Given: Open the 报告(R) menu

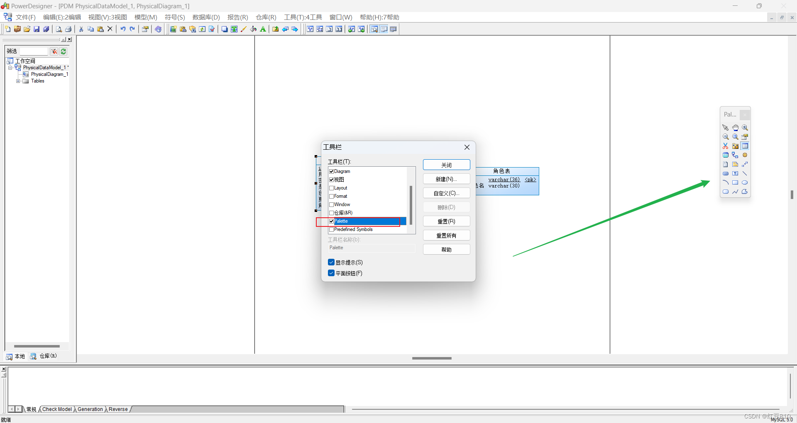Looking at the screenshot, I should tap(237, 17).
